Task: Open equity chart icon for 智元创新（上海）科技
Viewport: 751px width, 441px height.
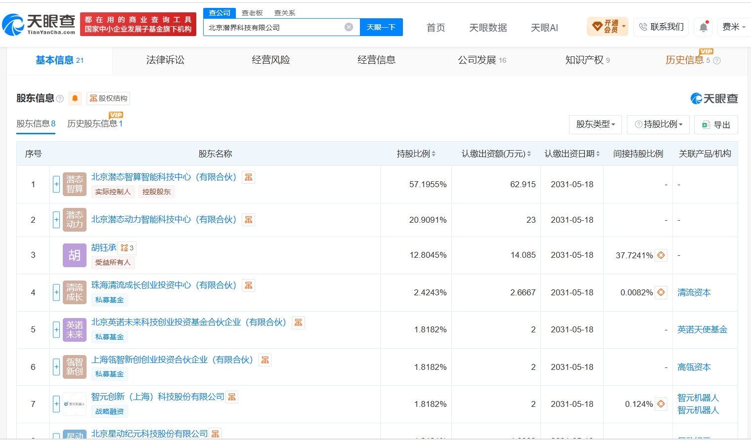Action: point(232,397)
